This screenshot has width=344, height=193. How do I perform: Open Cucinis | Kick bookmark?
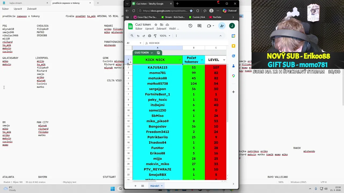pyautogui.click(x=197, y=17)
